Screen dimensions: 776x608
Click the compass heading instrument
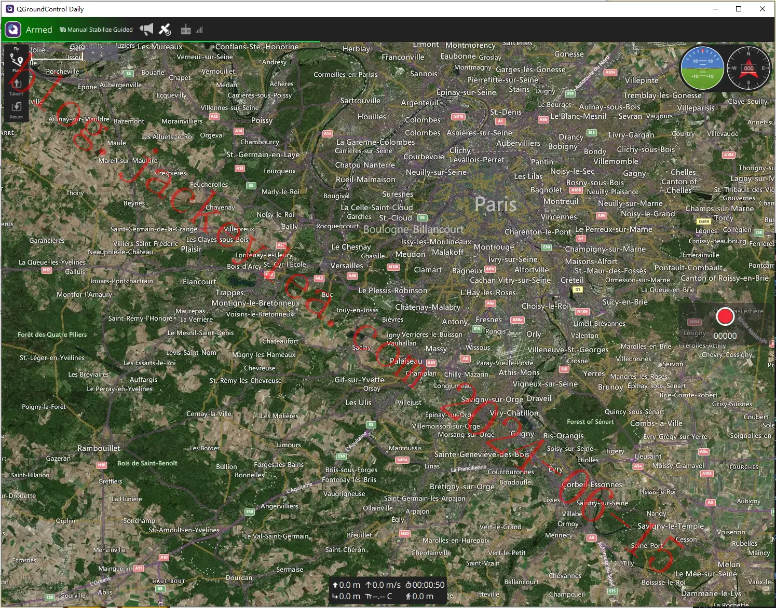tap(748, 68)
